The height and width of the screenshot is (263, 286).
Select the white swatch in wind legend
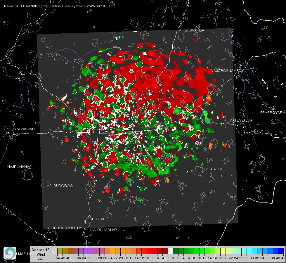point(170,251)
